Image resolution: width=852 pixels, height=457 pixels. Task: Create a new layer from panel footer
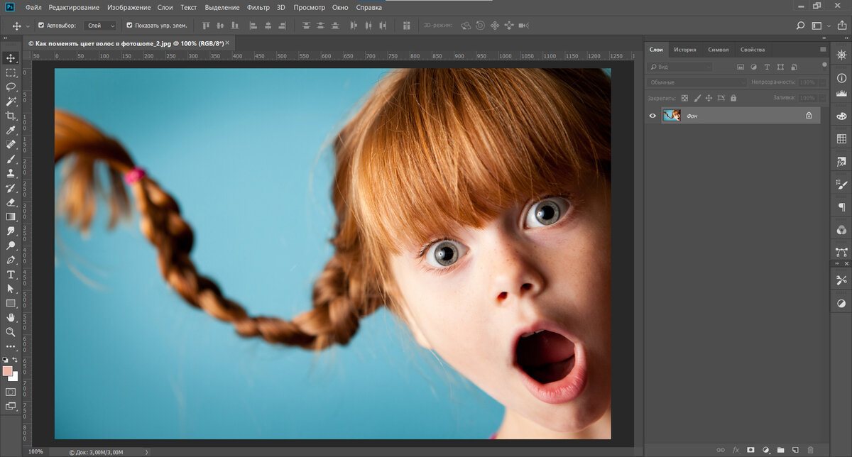(x=795, y=450)
